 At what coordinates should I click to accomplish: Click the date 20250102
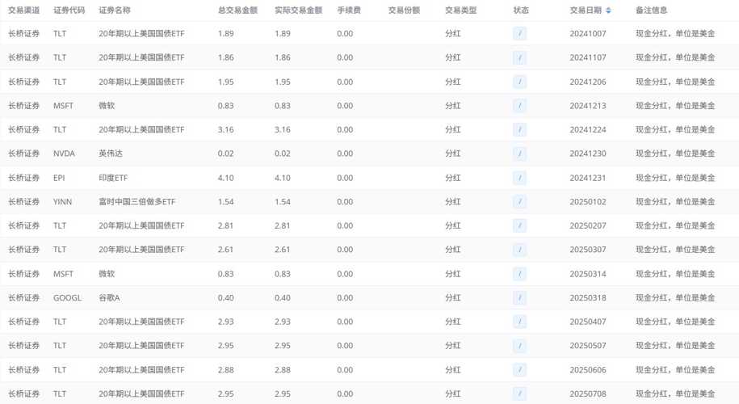[588, 202]
